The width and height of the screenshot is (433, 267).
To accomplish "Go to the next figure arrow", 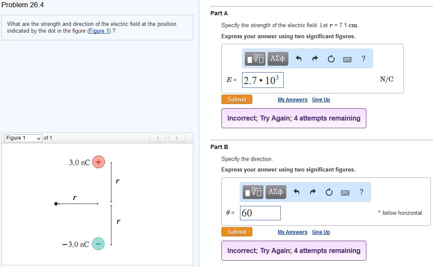I will coord(177,138).
